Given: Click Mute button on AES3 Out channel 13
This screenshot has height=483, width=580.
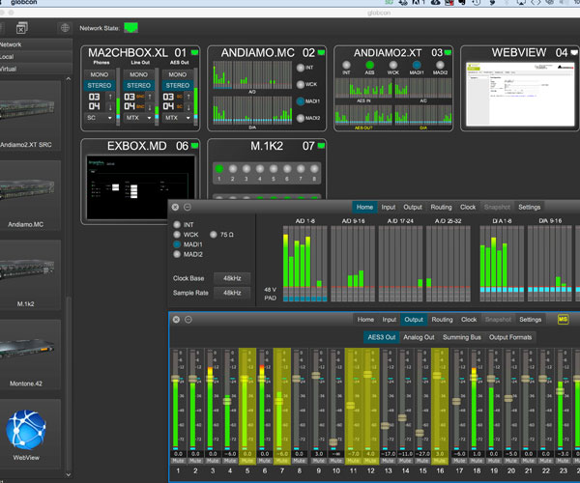Looking at the screenshot, I should click(388, 461).
